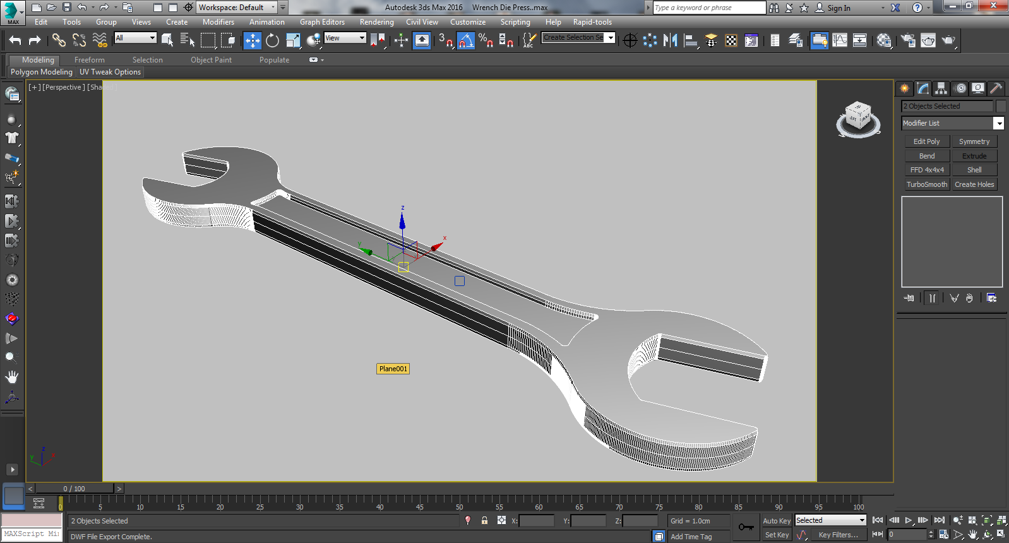This screenshot has width=1009, height=543.
Task: Activate the Select and Scale tool
Action: pos(293,40)
